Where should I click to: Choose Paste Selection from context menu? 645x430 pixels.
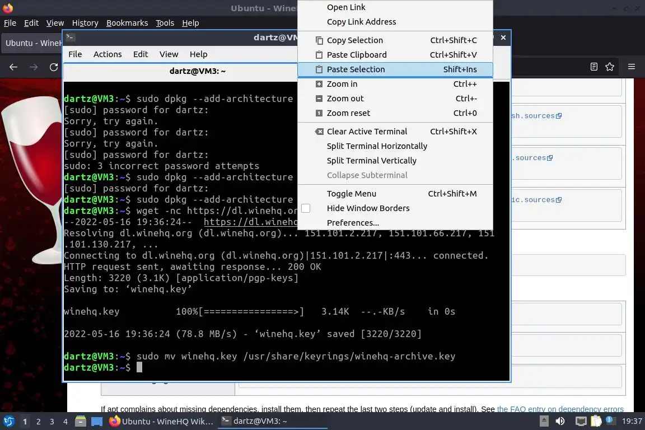pyautogui.click(x=395, y=69)
